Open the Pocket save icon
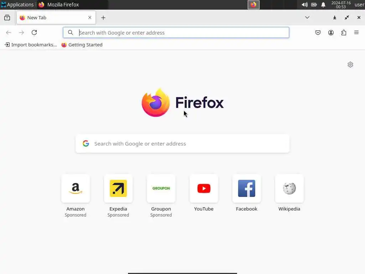365x274 pixels. (x=318, y=32)
